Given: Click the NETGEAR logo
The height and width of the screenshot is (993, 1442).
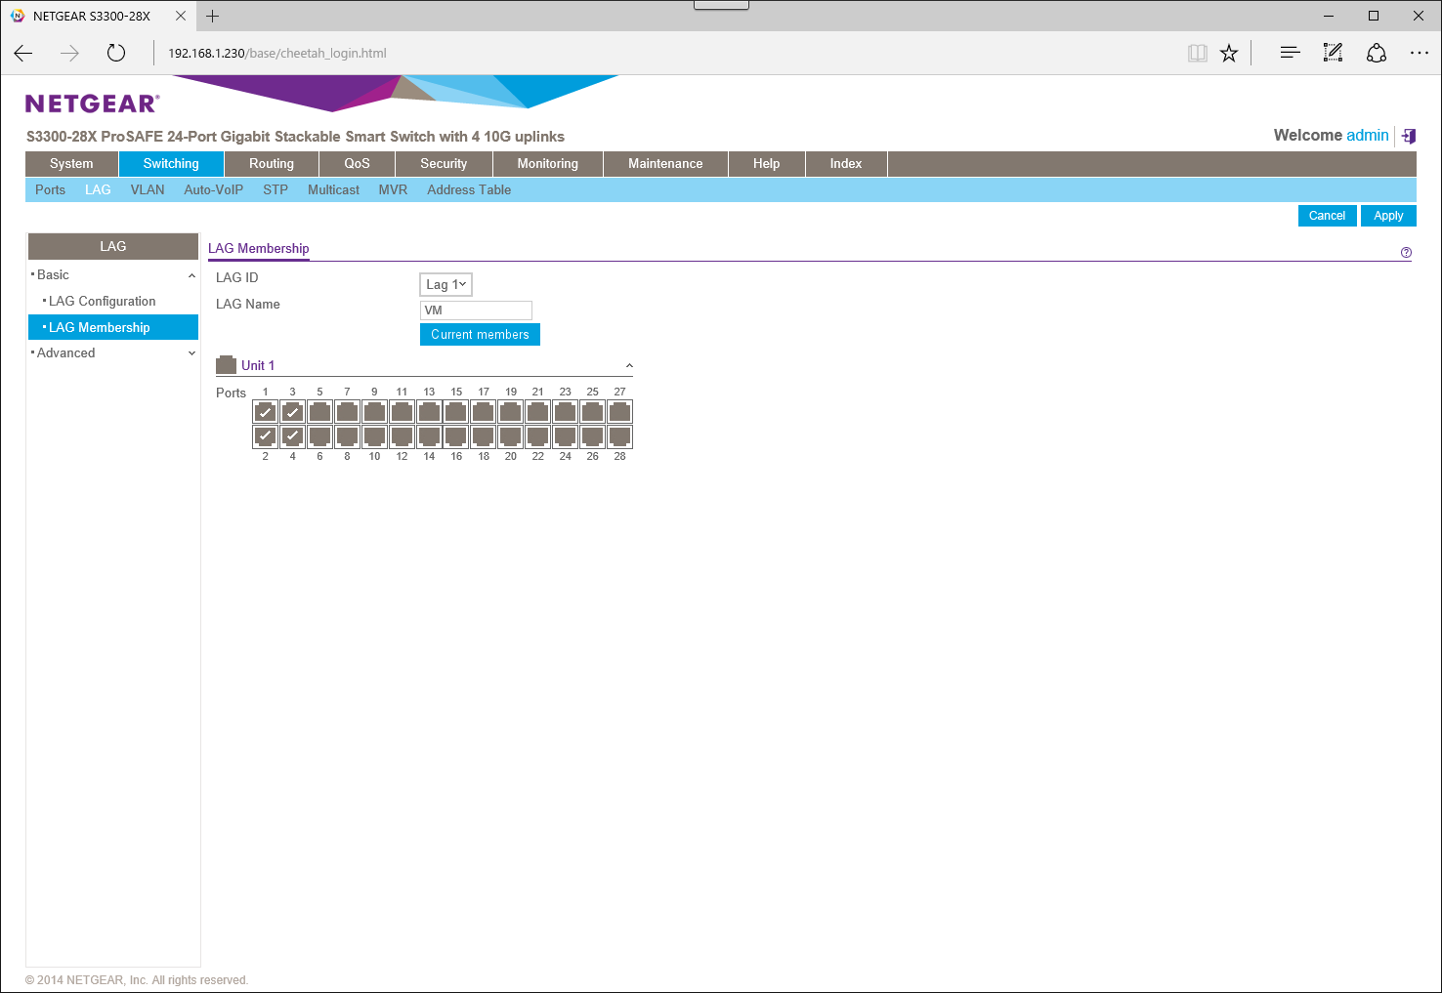Looking at the screenshot, I should pos(92,103).
